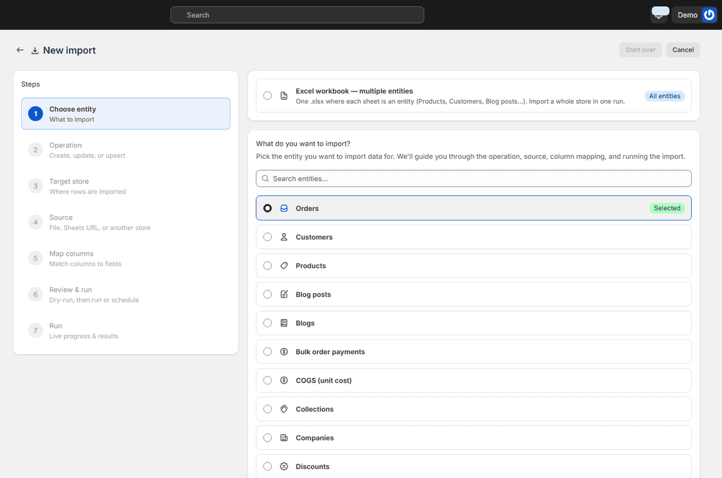
Task: Click the What do you want to import? heading
Action: [303, 144]
